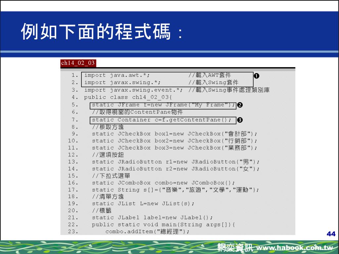Click the 'static String s[]=' array line
The height and width of the screenshot is (254, 339).
(x=175, y=190)
